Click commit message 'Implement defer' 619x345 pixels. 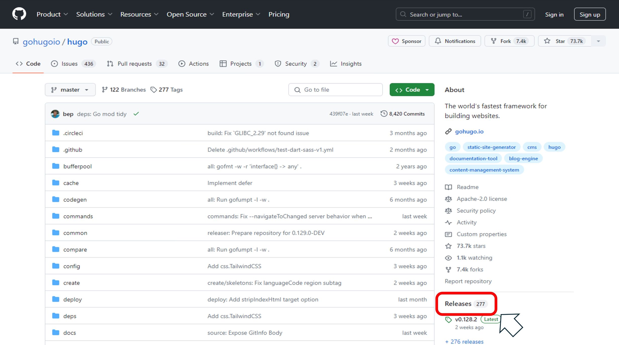230,183
